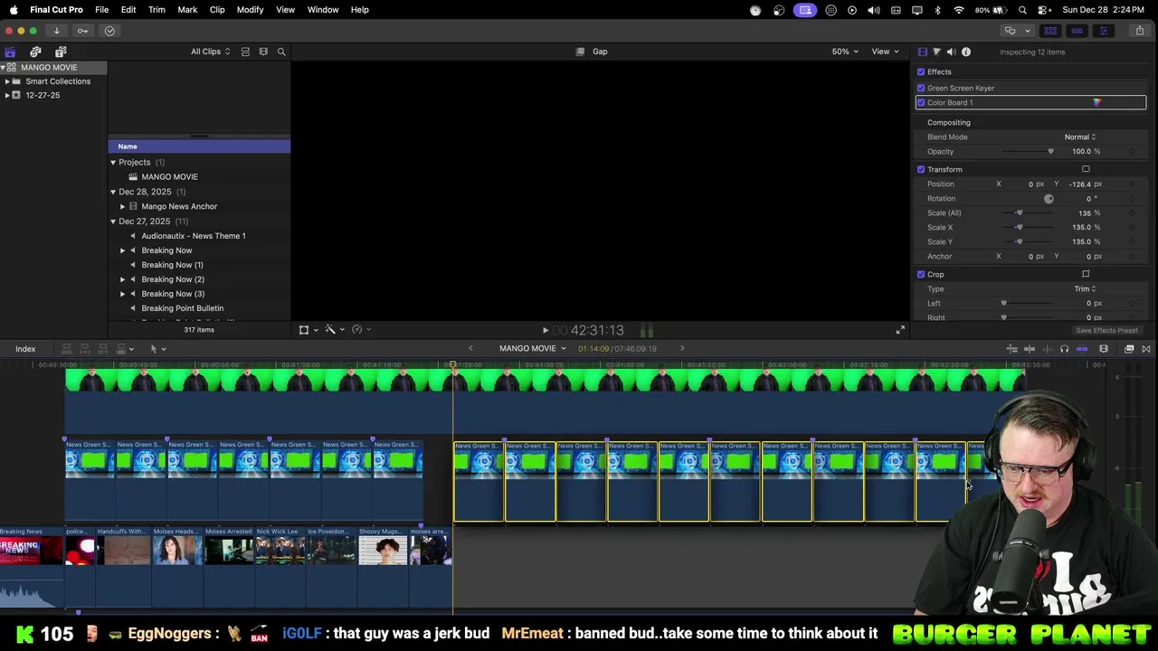The height and width of the screenshot is (651, 1158).
Task: Open the 50% viewer zoom dropdown
Action: (845, 52)
